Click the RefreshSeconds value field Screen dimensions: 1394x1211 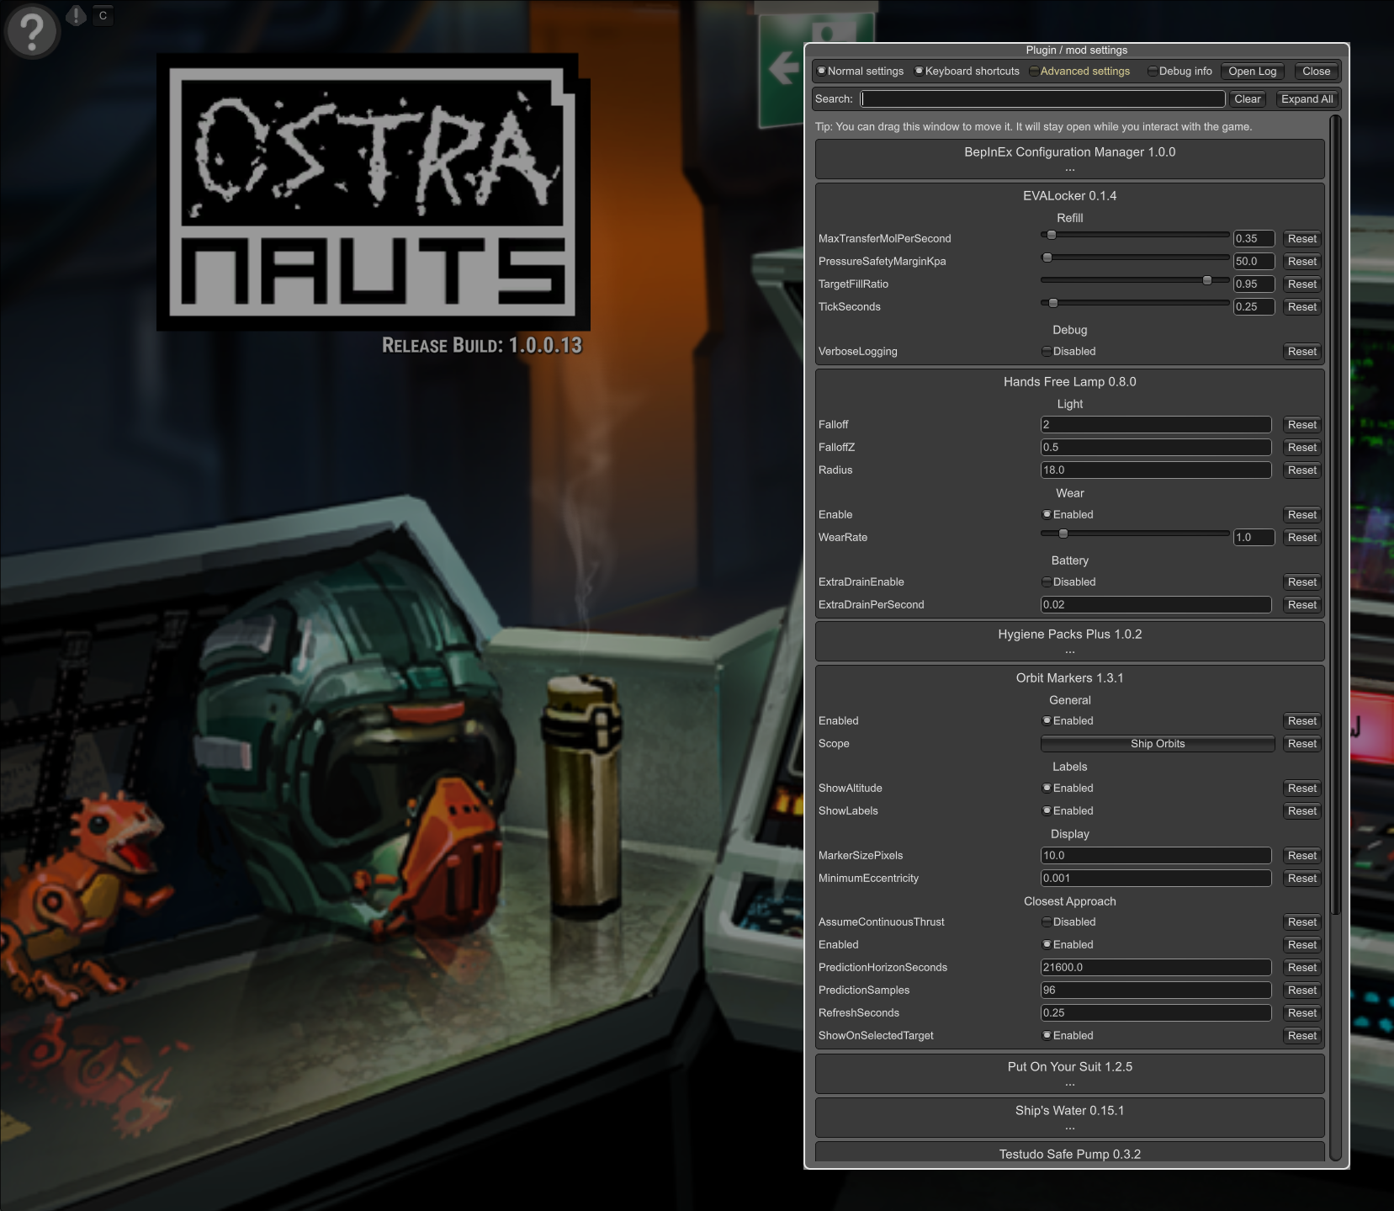click(x=1156, y=1013)
